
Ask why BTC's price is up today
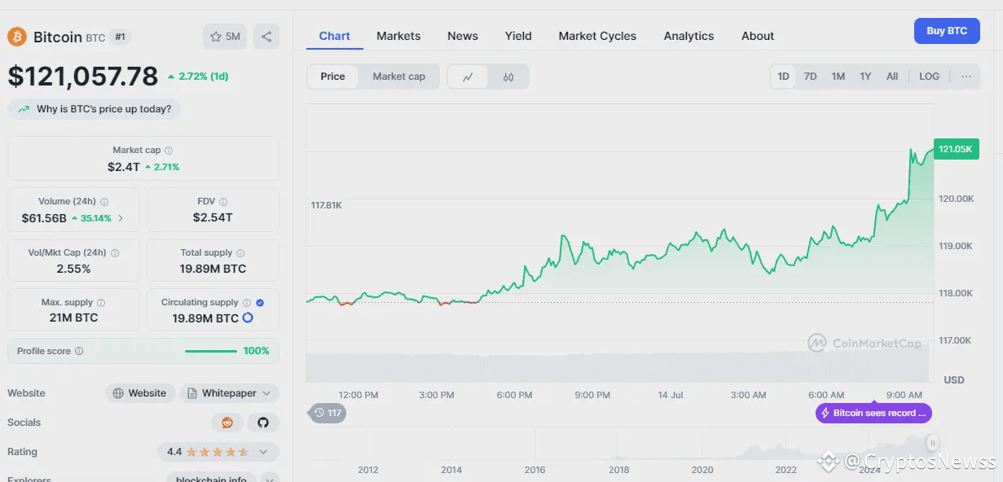click(x=95, y=109)
